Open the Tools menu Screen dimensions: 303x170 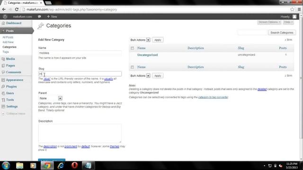tap(10, 100)
